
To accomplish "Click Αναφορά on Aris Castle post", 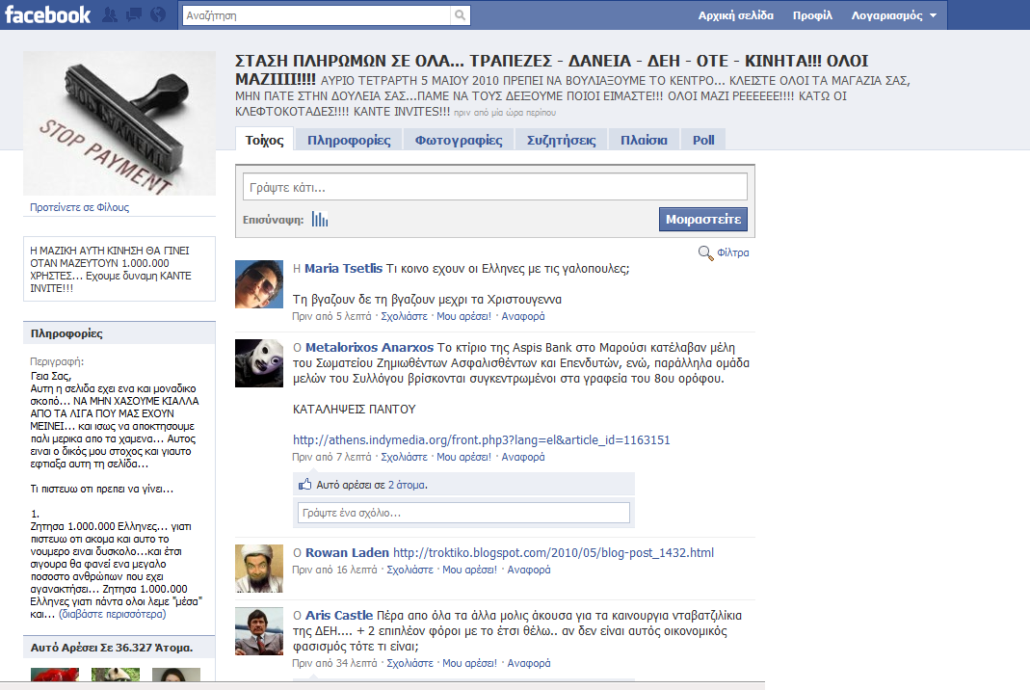I will coord(529,664).
